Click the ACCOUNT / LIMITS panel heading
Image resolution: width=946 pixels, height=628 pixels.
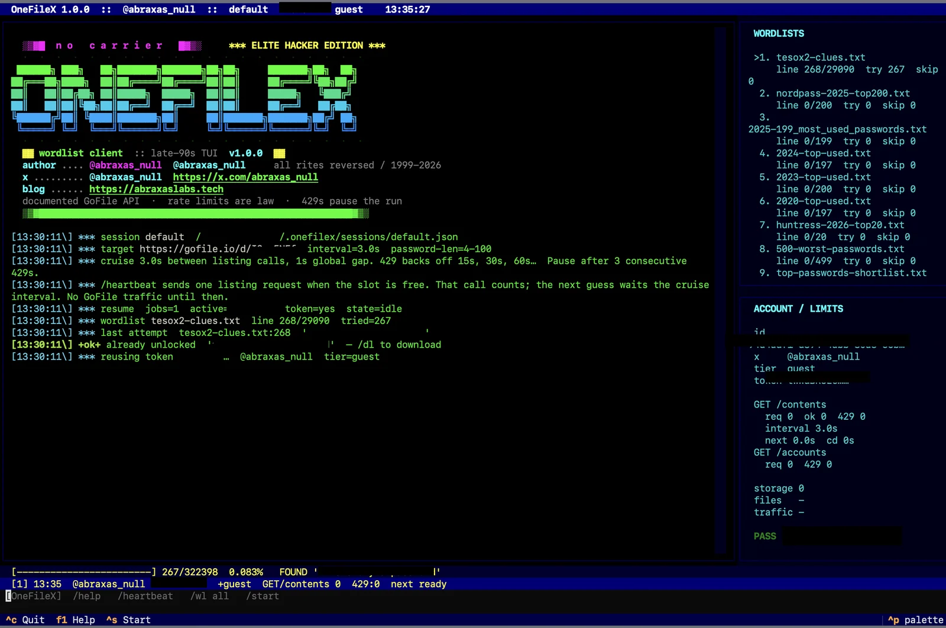click(798, 309)
